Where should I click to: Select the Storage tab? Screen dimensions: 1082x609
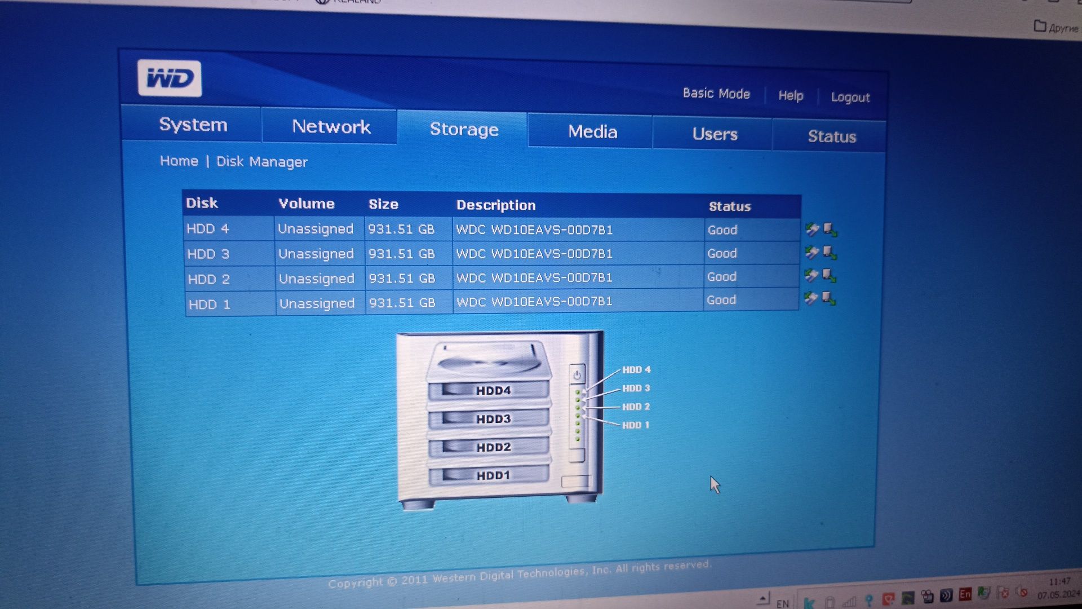tap(464, 129)
